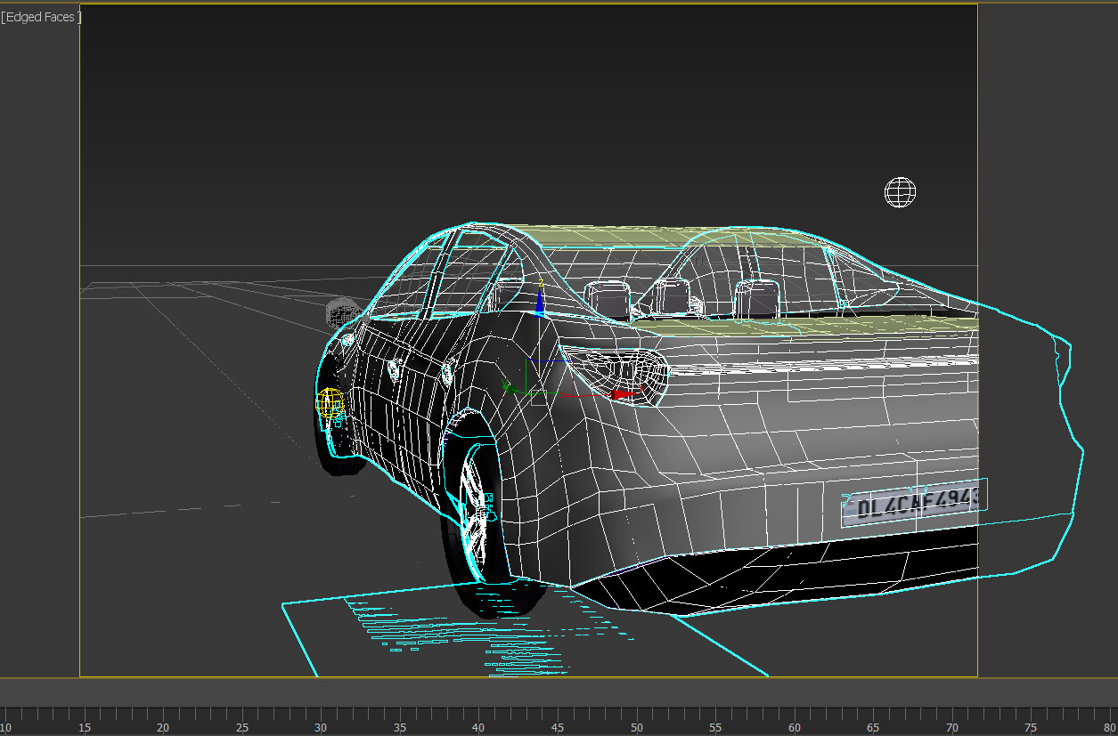Jump to frame 40 on the timeline
The height and width of the screenshot is (736, 1118).
[x=478, y=716]
